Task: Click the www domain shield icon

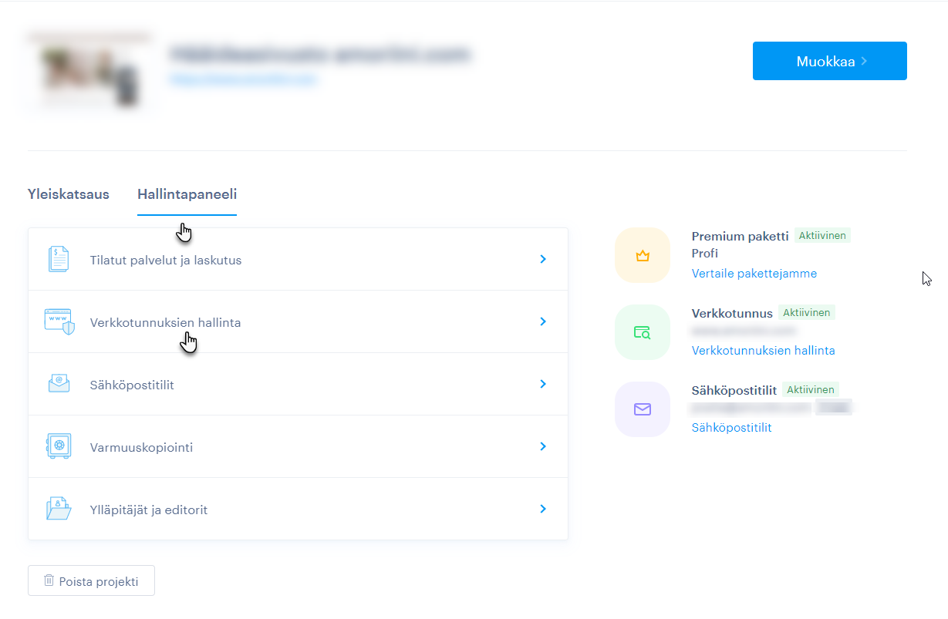Action: tap(59, 321)
